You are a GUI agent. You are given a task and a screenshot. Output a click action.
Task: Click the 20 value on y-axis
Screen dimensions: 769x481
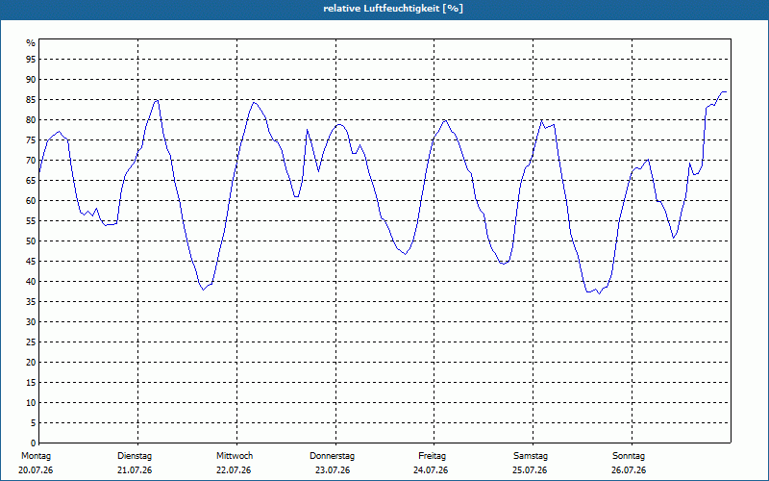[31, 363]
